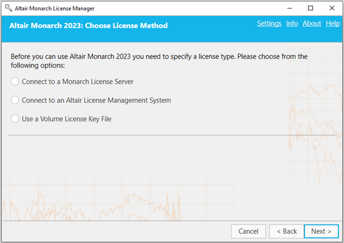Minimize the License Manager window
Viewport: 344px width, 243px height.
(290, 8)
